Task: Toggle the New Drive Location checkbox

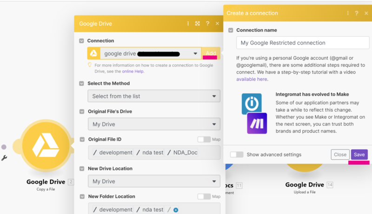Action: [x=82, y=169]
